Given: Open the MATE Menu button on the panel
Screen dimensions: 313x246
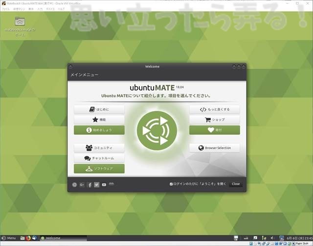Looking at the screenshot, I should tap(9, 238).
